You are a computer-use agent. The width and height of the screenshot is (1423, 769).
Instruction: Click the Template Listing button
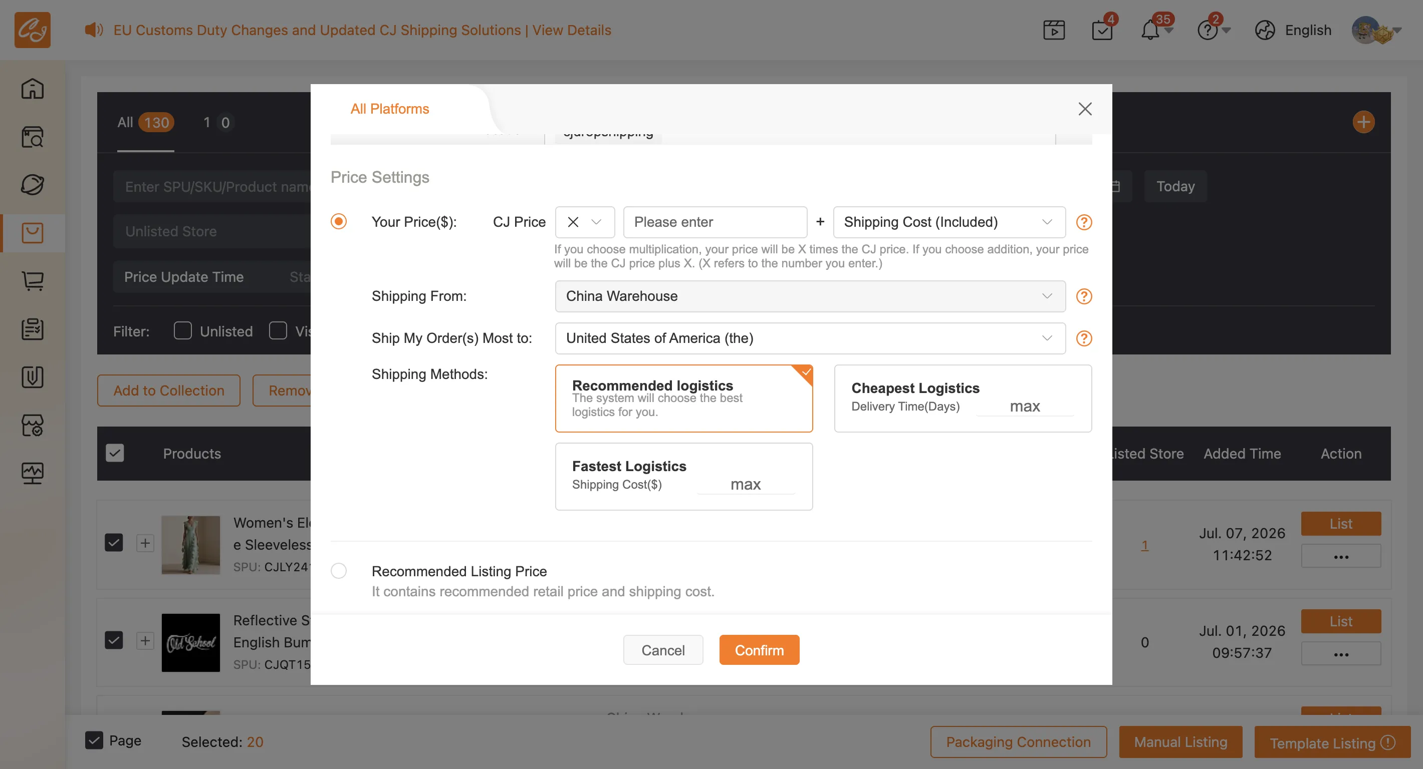pyautogui.click(x=1332, y=741)
